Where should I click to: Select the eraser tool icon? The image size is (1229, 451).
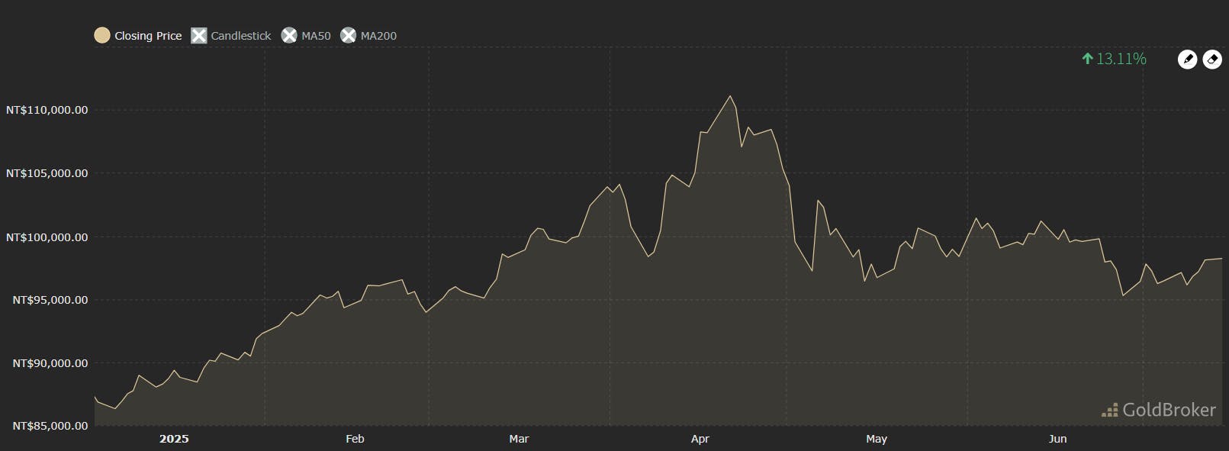[x=1212, y=60]
